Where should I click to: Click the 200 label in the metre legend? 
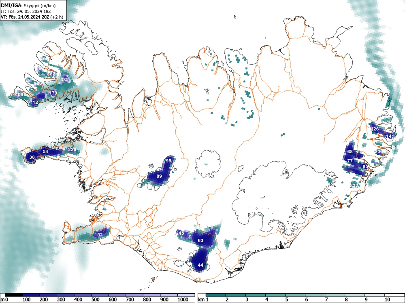[44, 300]
